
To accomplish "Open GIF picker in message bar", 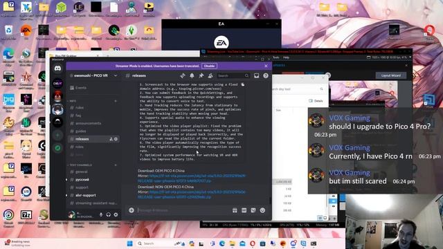I will click(x=244, y=210).
